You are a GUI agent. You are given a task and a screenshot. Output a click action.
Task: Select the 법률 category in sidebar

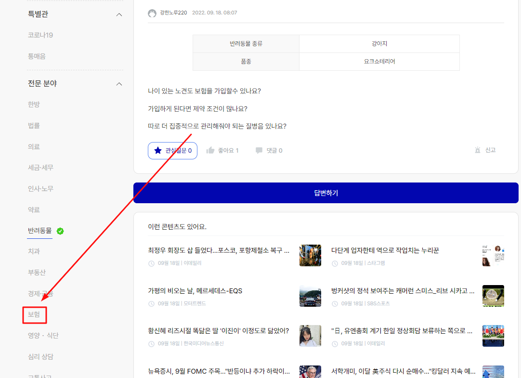pyautogui.click(x=34, y=126)
